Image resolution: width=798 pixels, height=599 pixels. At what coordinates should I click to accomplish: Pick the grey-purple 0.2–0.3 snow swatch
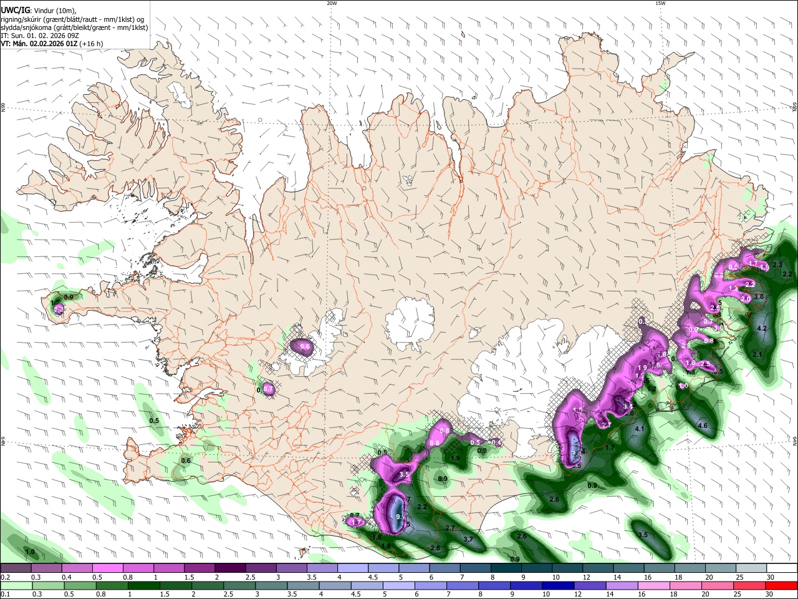click(16, 568)
